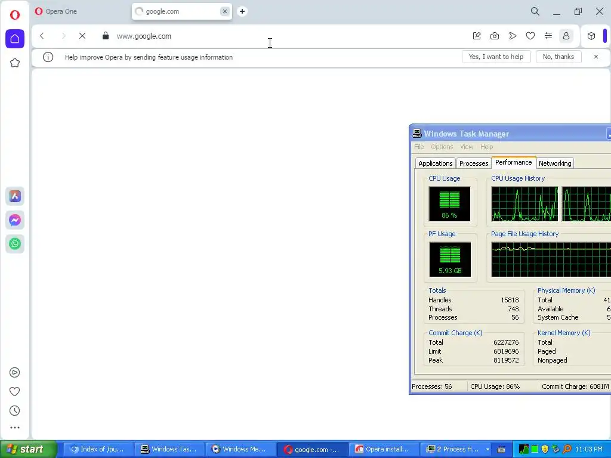Open Options menu in Task Manager

(442, 147)
